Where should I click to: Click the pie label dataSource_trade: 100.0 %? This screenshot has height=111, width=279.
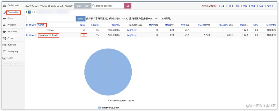122,100
